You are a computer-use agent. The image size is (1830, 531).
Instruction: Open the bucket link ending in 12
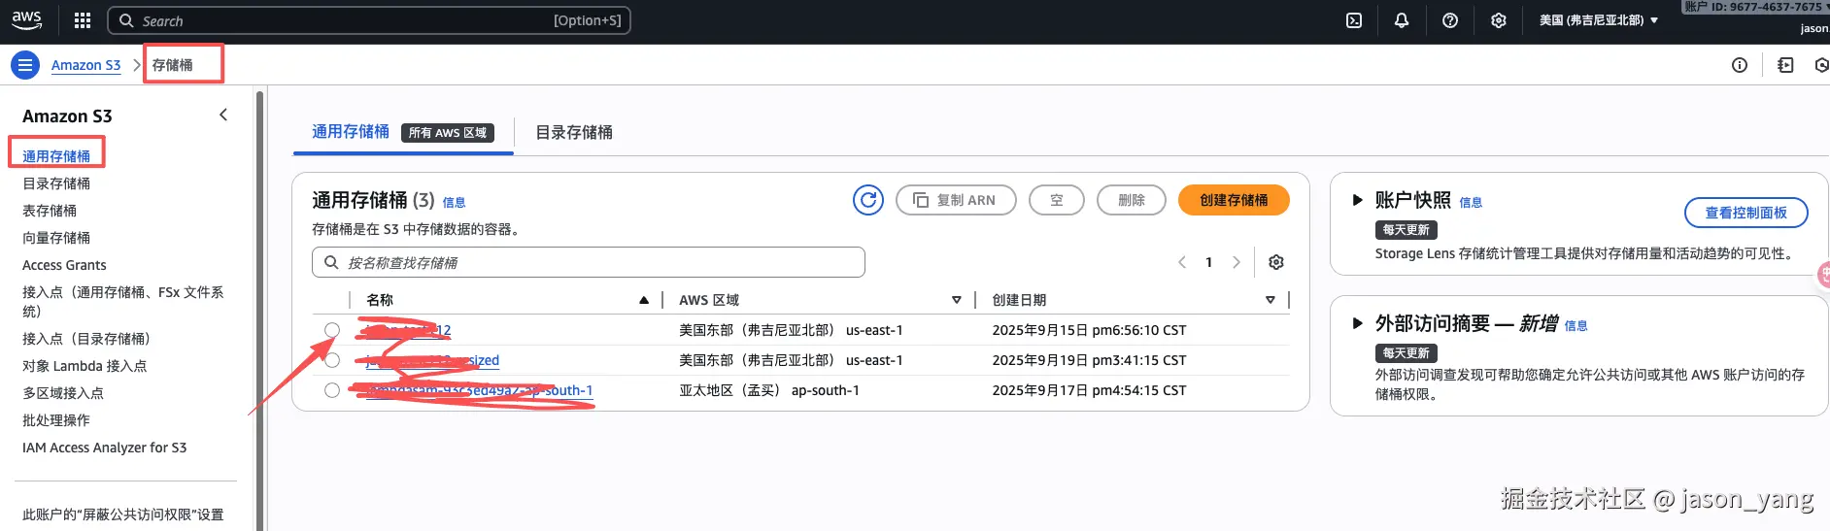click(409, 330)
